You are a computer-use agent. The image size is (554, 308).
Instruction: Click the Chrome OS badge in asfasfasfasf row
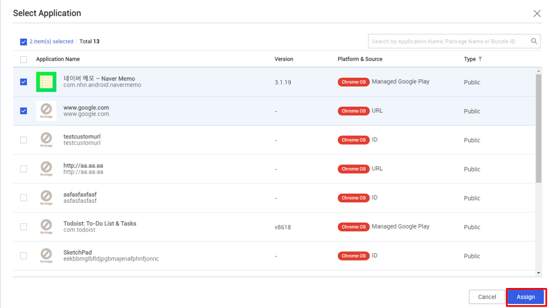click(353, 198)
